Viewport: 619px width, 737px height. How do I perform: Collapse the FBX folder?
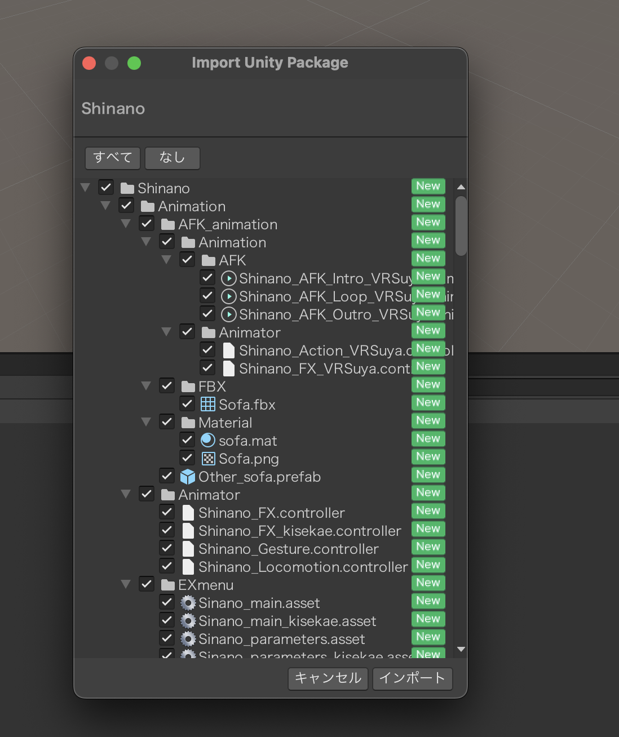point(146,386)
